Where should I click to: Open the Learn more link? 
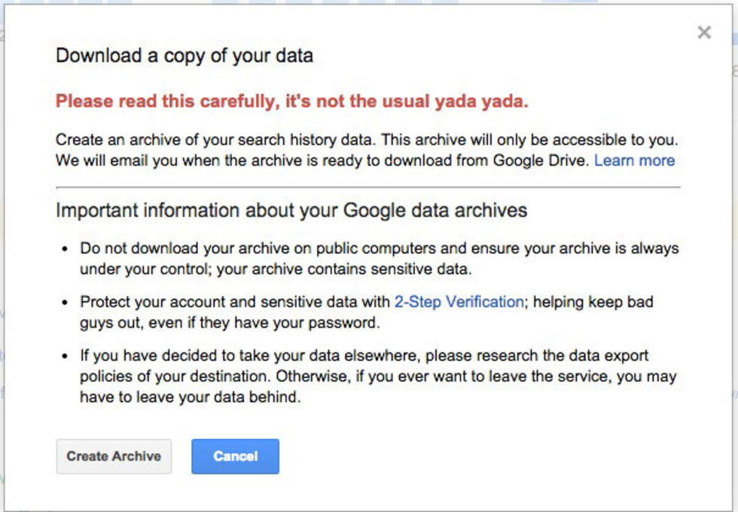point(634,160)
